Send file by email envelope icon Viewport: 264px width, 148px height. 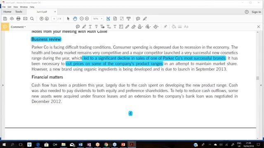click(x=25, y=18)
